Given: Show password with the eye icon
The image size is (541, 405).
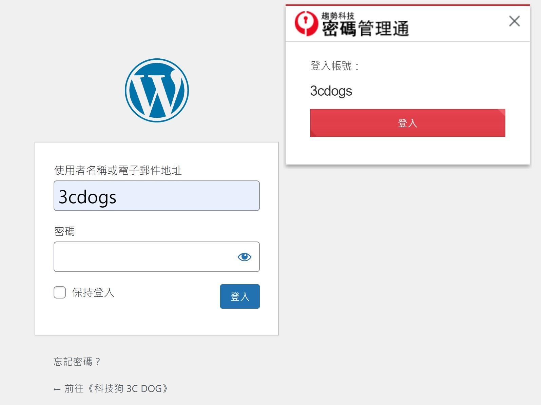Looking at the screenshot, I should (244, 257).
